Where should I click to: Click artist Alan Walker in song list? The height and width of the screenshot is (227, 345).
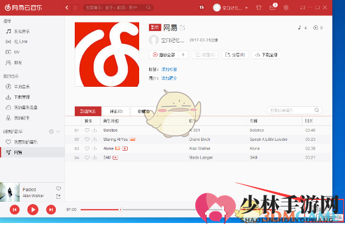[x=200, y=148]
